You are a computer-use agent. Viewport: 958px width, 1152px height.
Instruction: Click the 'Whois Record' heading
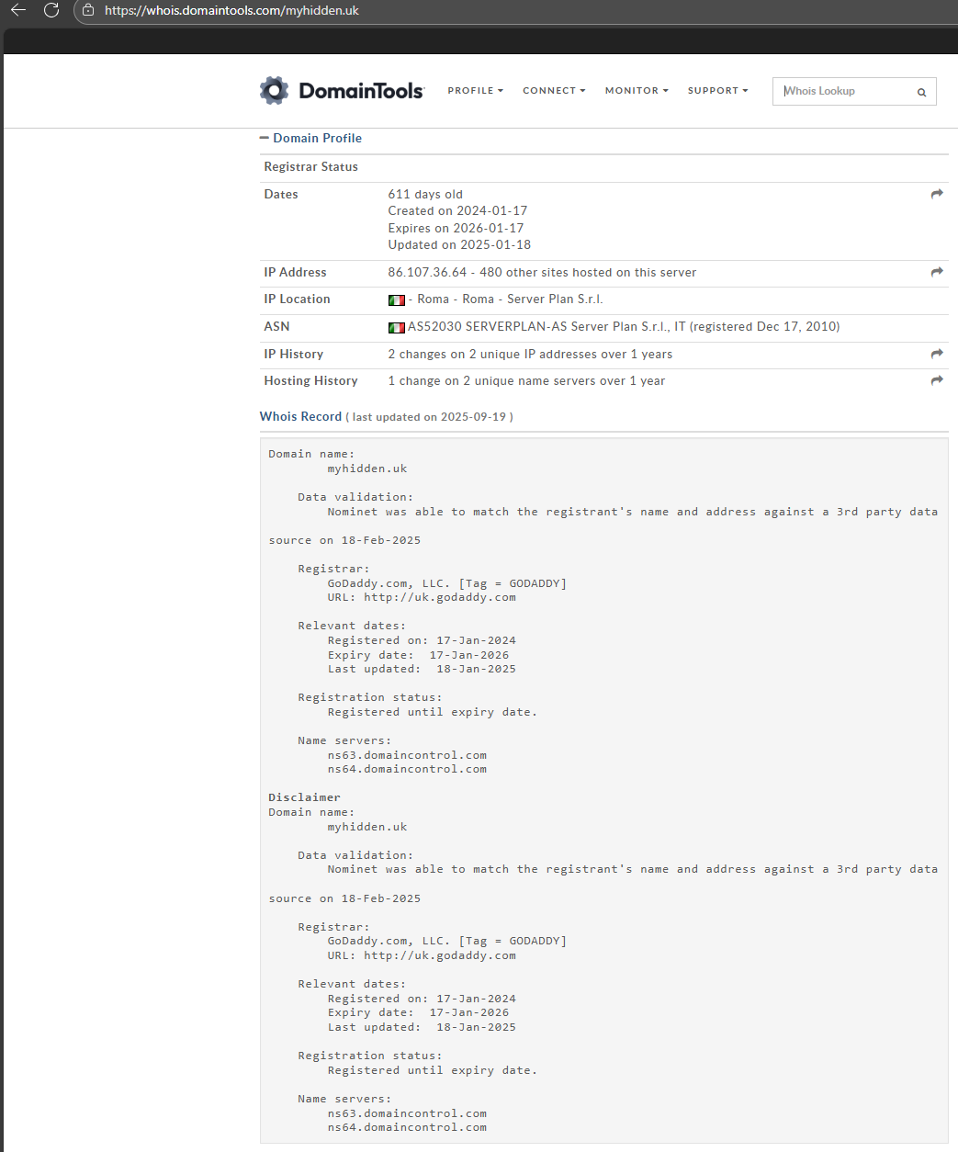coord(300,417)
